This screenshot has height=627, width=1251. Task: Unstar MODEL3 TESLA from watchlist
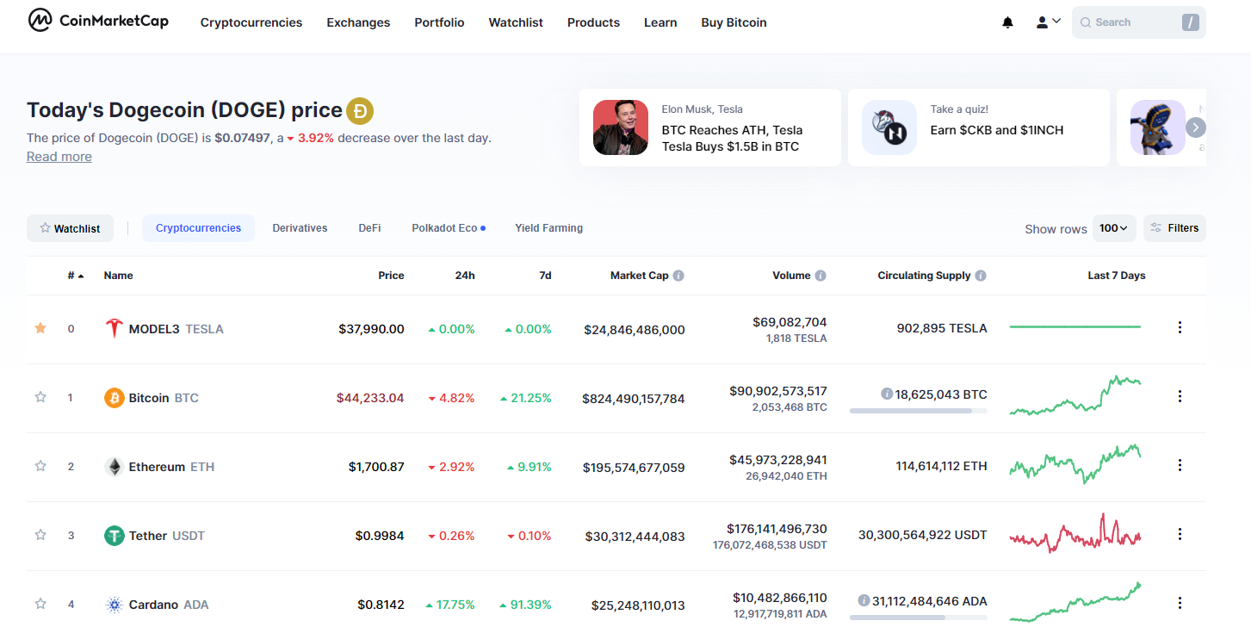point(40,328)
